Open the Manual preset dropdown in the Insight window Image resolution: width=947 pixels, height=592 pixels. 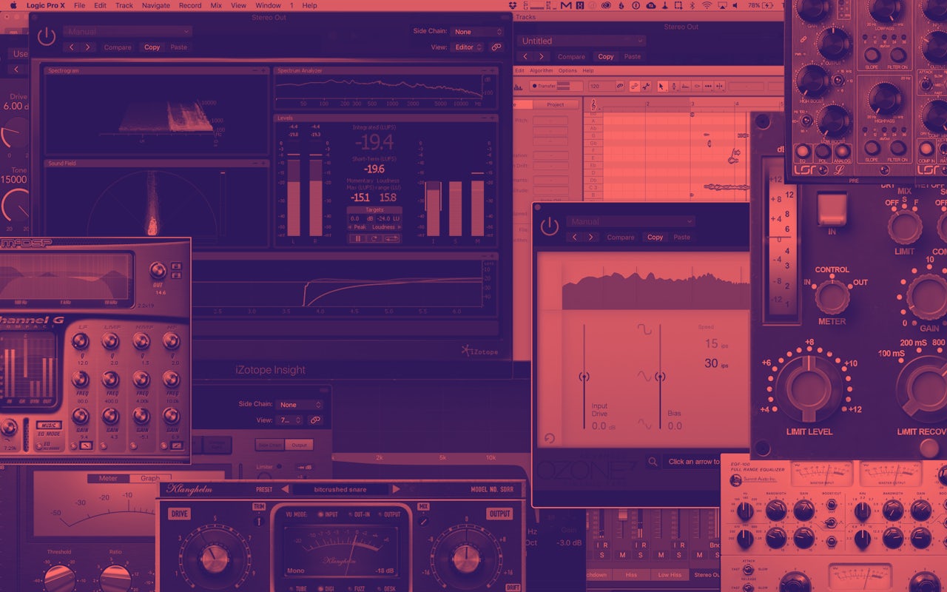click(127, 32)
